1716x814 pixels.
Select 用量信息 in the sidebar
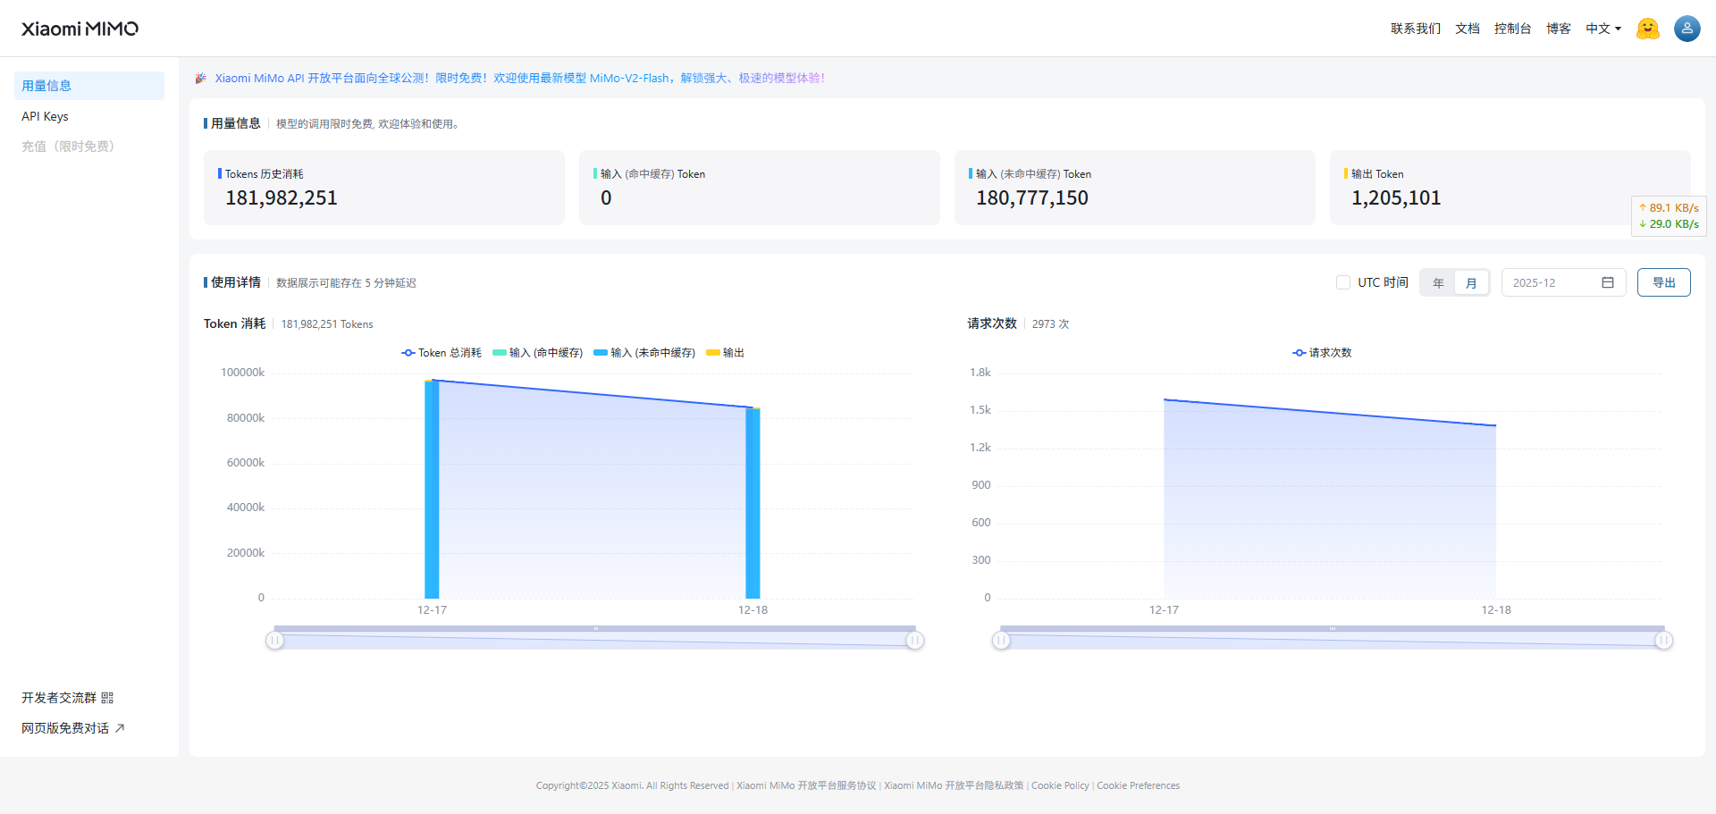pyautogui.click(x=46, y=86)
